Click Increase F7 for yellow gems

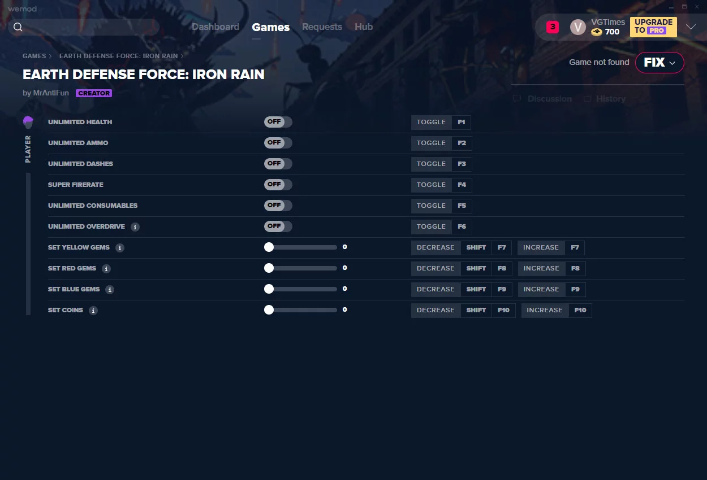[551, 248]
